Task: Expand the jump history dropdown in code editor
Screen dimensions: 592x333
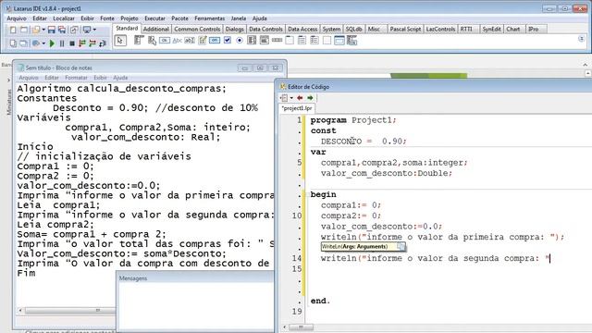Action: pyautogui.click(x=291, y=98)
